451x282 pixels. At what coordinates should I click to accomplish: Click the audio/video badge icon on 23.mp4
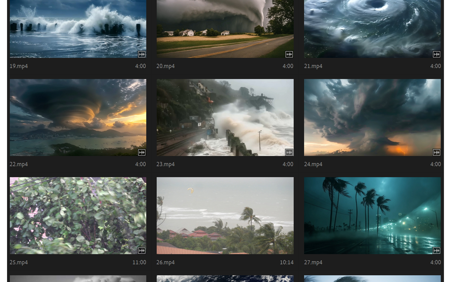pos(289,152)
